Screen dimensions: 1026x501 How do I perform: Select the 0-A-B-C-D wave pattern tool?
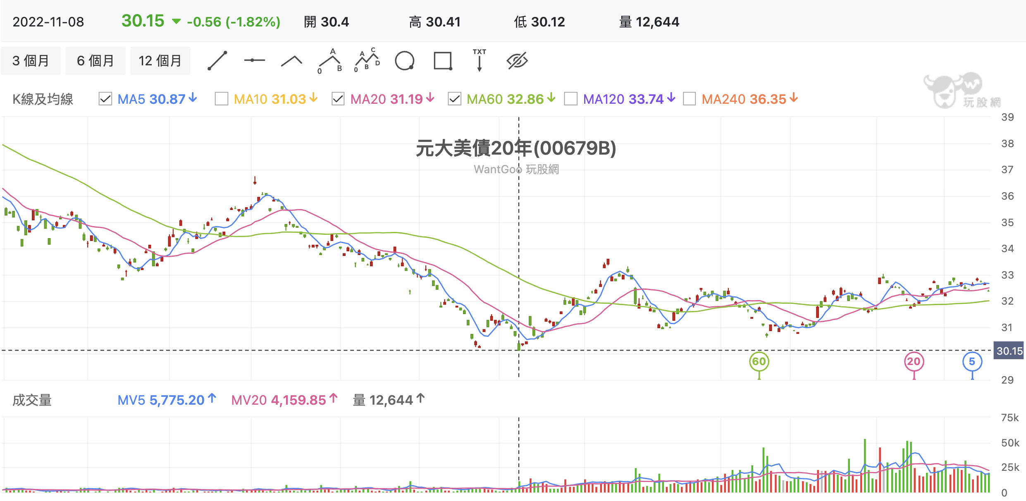[x=367, y=60]
